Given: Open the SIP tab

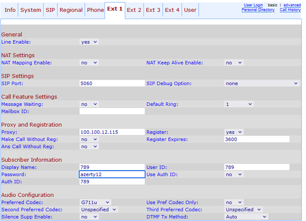Looking at the screenshot, I should tap(50, 10).
